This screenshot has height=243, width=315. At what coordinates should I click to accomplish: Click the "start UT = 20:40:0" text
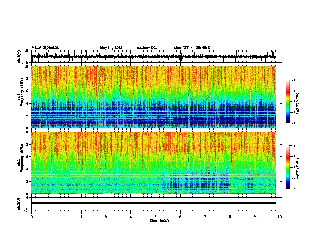coord(192,48)
